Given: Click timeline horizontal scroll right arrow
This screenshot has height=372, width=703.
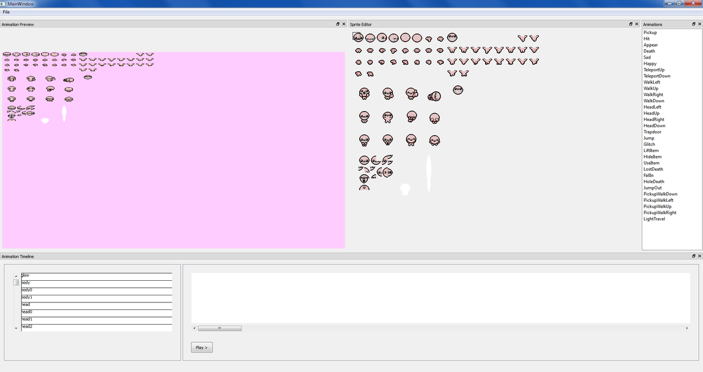Looking at the screenshot, I should pyautogui.click(x=687, y=328).
